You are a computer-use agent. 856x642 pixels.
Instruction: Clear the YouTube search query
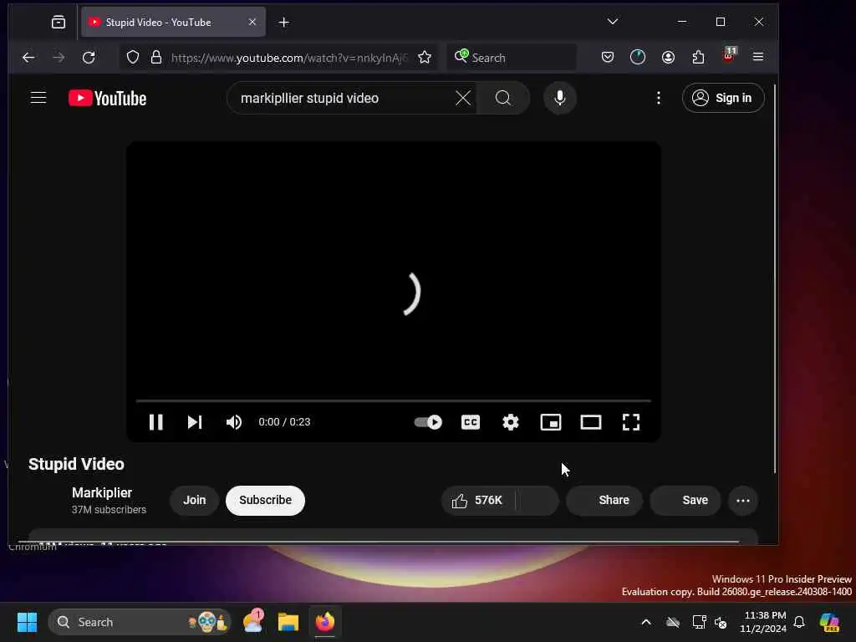coord(463,99)
